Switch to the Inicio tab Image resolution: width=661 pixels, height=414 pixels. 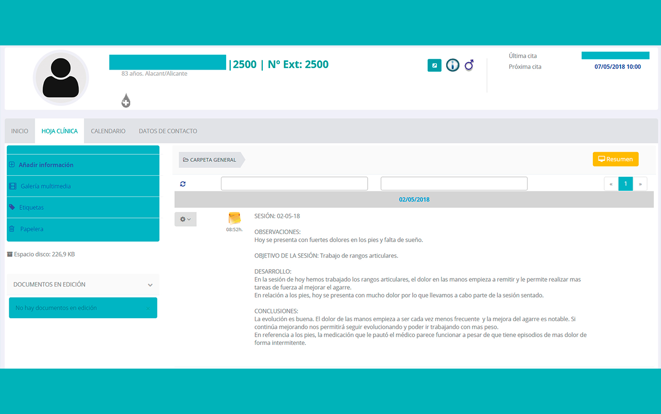(x=20, y=131)
